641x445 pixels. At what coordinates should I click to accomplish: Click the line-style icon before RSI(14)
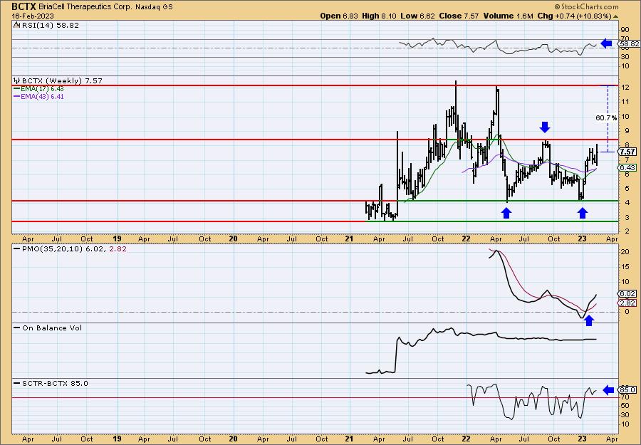click(17, 25)
